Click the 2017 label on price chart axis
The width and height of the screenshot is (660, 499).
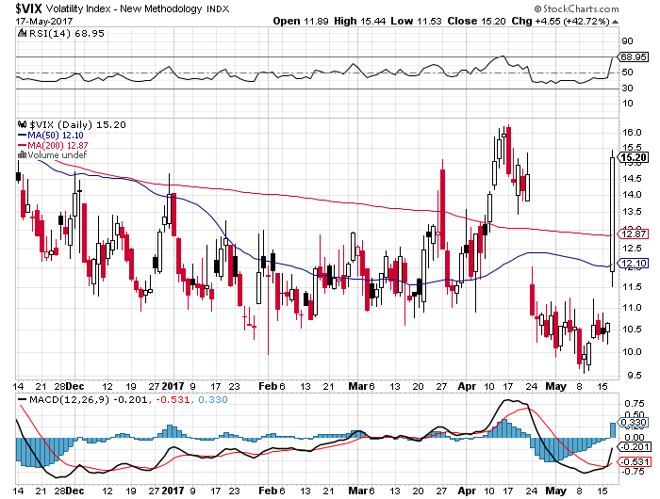[x=173, y=386]
